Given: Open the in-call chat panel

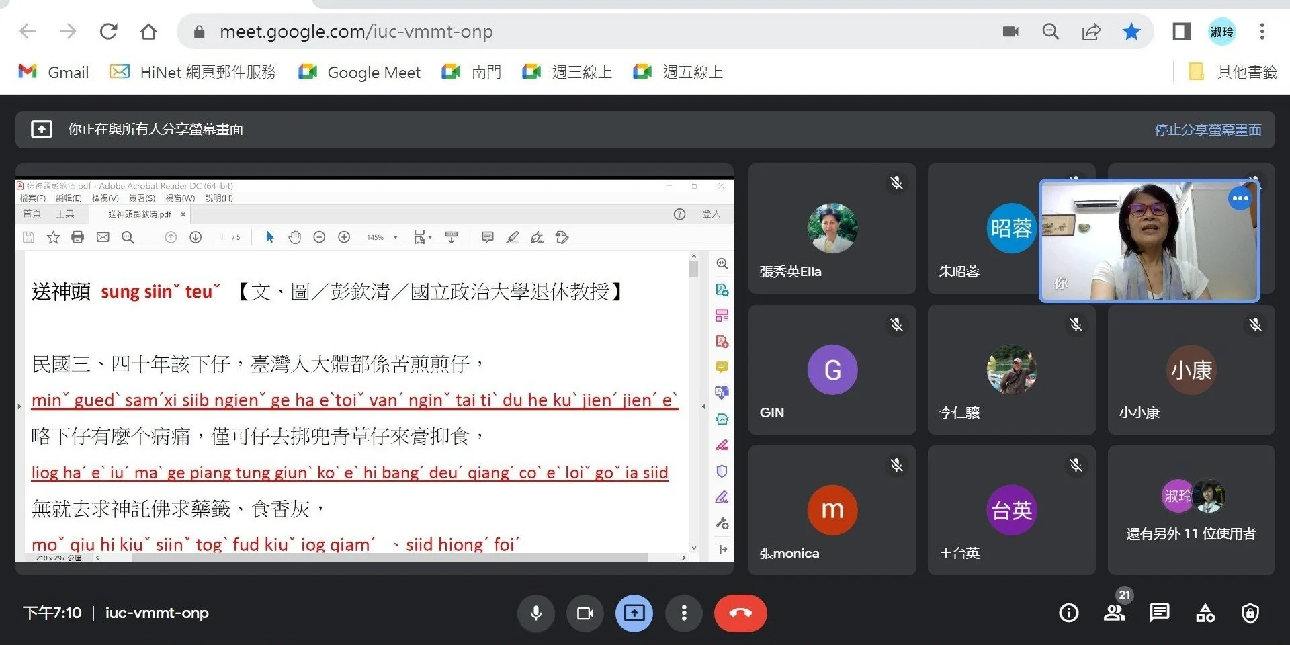Looking at the screenshot, I should point(1160,613).
